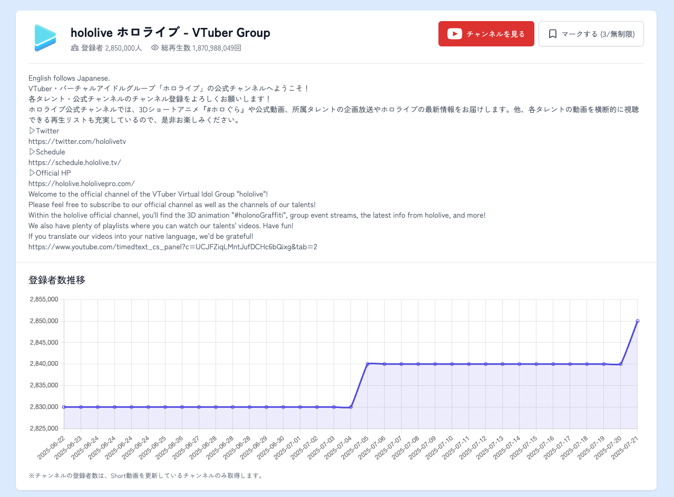The width and height of the screenshot is (674, 497).
Task: Click 登録者 2,850,000人 text
Action: click(x=112, y=47)
